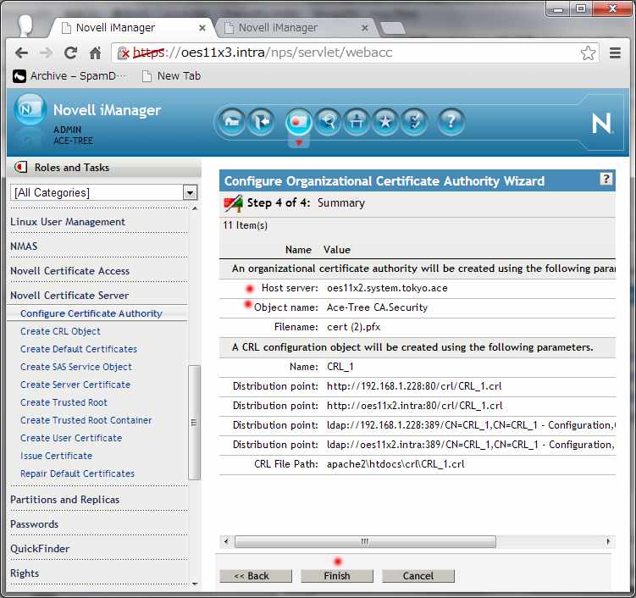Click the host server value oes11x2.system.tokyo.ace

point(387,289)
